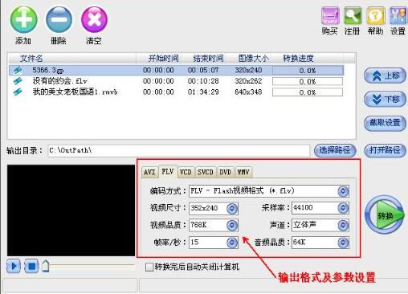The height and width of the screenshot is (294, 408).
Task: Click the film icon beside 5366.3gp
Action: [x=18, y=71]
